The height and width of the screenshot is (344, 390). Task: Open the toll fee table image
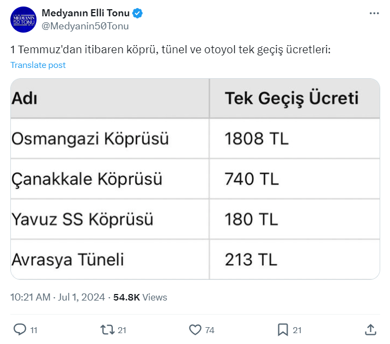click(x=195, y=179)
